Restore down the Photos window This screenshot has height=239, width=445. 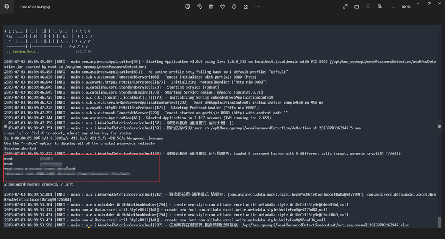tap(429, 3)
